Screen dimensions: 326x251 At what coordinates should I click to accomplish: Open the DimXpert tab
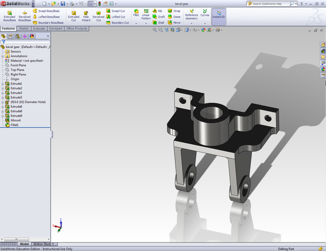pyautogui.click(x=56, y=28)
